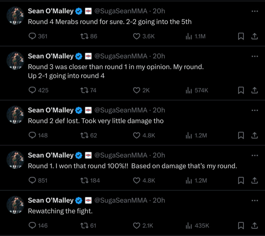Open profile avatar on Round 4 tweet
The image size is (265, 236).
click(x=15, y=15)
